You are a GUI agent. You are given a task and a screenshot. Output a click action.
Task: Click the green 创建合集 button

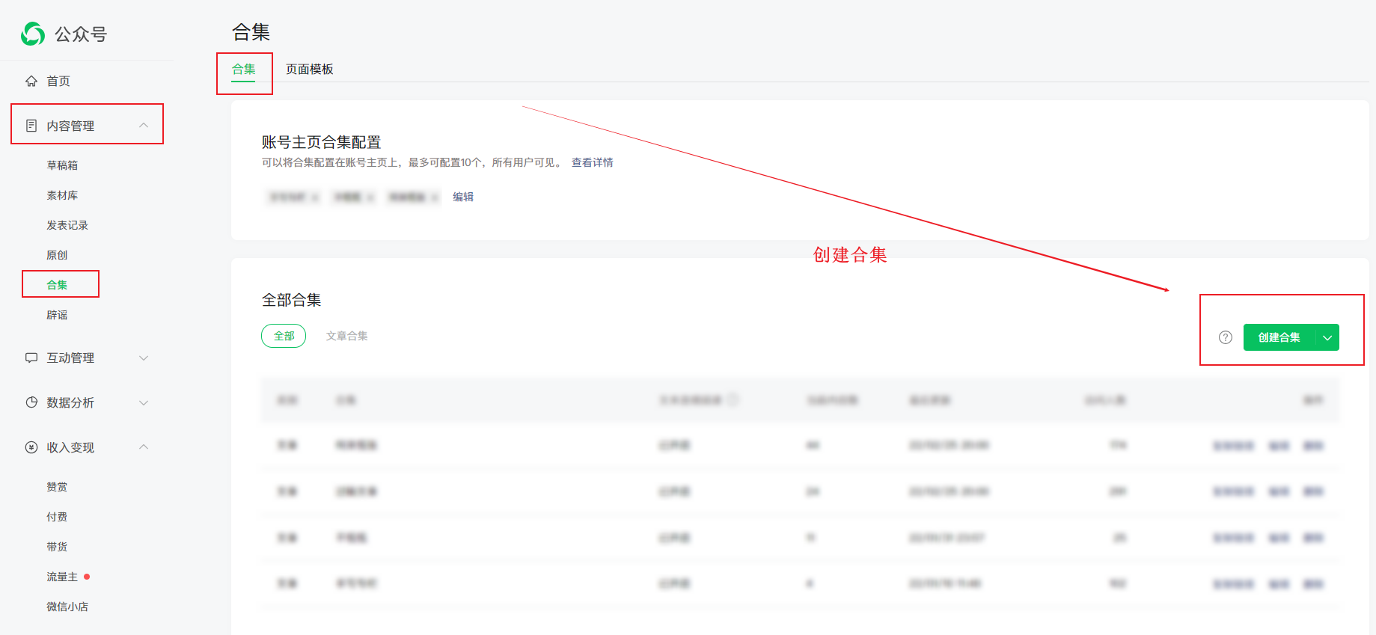point(1279,337)
